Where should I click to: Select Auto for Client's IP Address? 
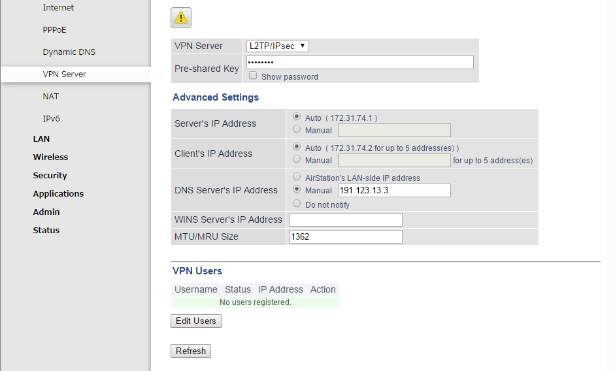[297, 146]
